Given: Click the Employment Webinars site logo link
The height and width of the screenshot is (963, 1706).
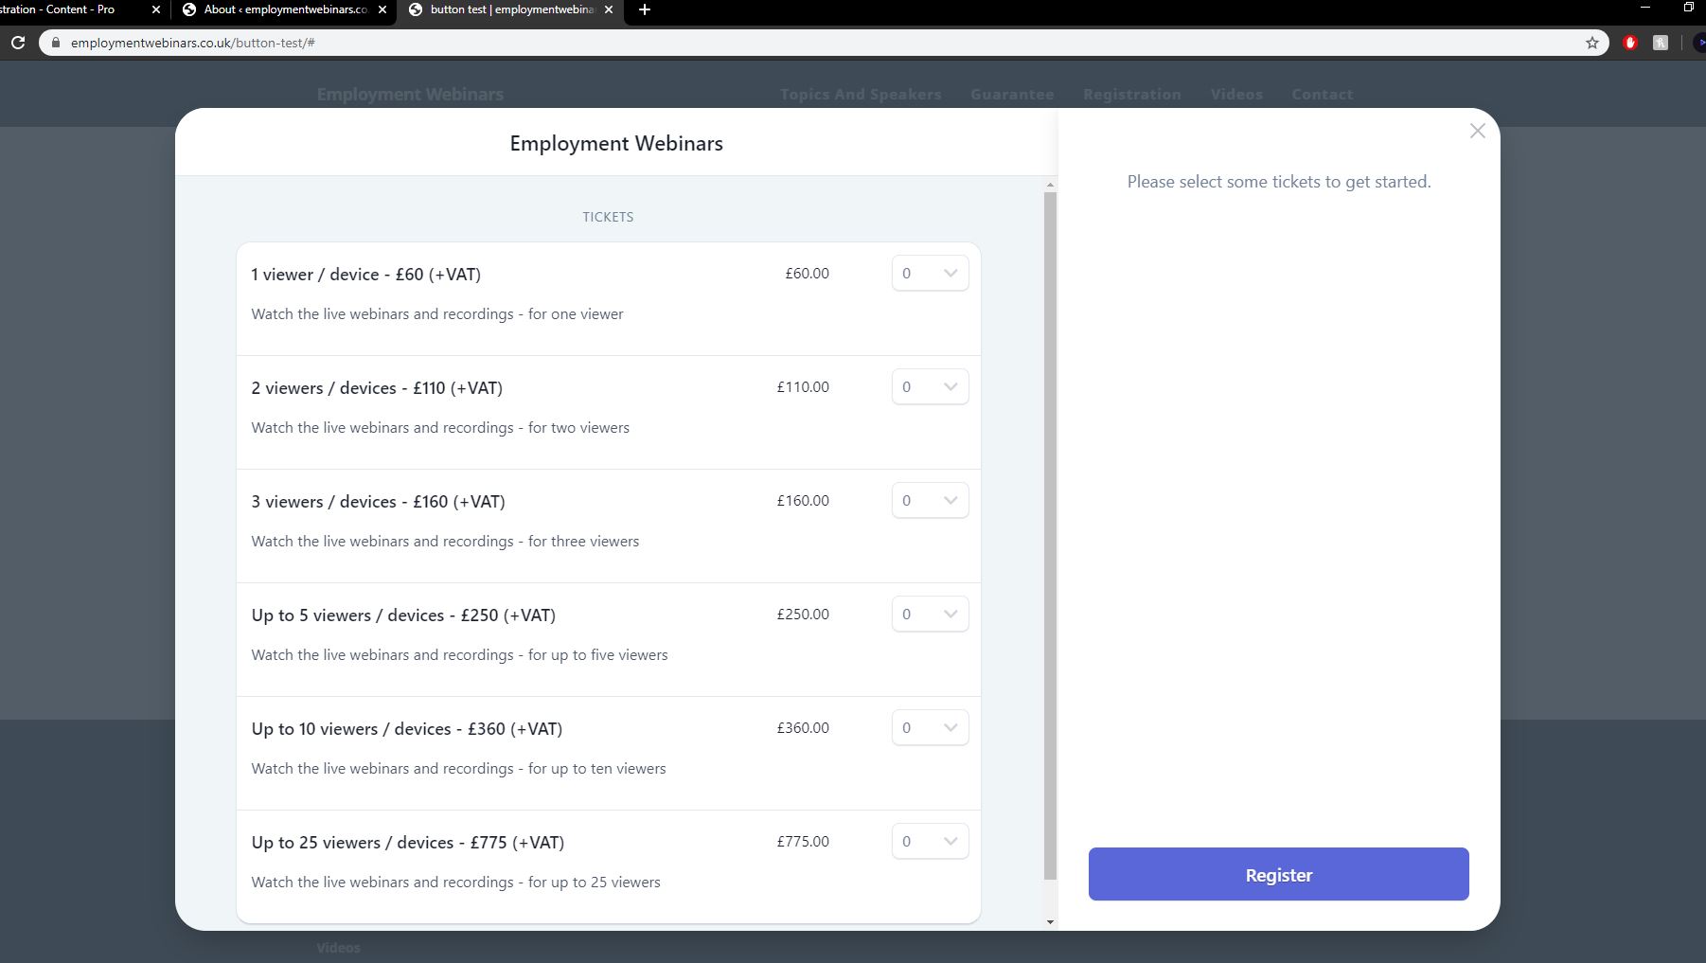Looking at the screenshot, I should tap(410, 95).
